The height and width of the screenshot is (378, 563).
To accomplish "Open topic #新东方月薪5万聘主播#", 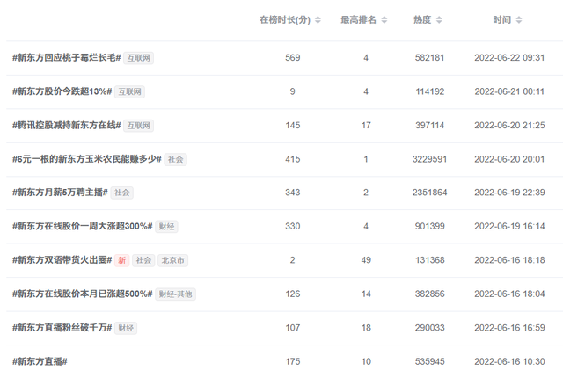I will click(61, 193).
